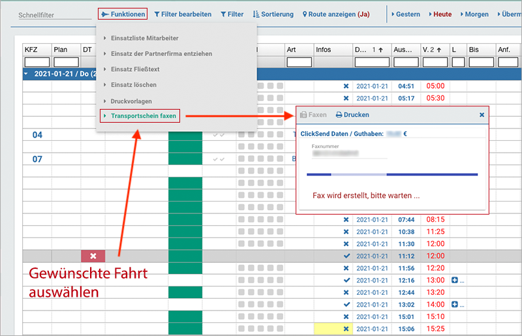Click the KFZ column filter field

[x=37, y=62]
